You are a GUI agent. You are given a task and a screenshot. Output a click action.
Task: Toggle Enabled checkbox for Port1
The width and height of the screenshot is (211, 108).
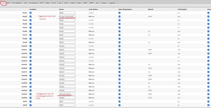31,13
